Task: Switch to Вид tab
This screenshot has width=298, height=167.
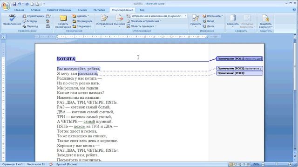Action: (142, 10)
